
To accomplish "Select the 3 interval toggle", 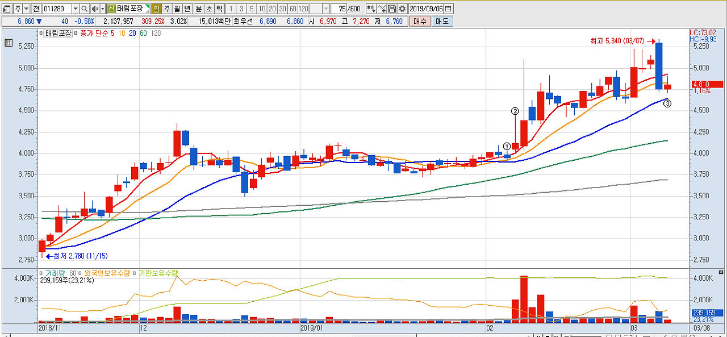I will coord(241,9).
